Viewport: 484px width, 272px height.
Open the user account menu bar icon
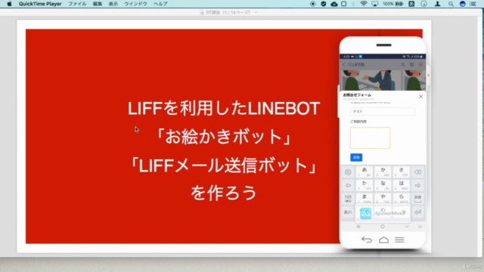437,4
